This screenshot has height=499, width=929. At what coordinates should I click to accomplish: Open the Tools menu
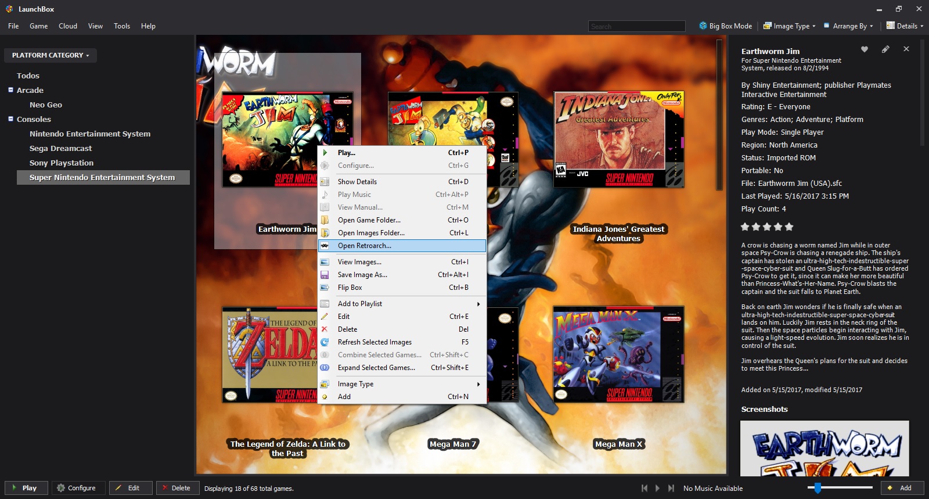[122, 26]
